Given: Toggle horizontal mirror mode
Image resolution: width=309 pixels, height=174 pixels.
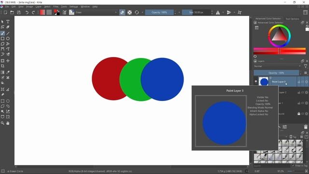Looking at the screenshot, I should [218, 13].
